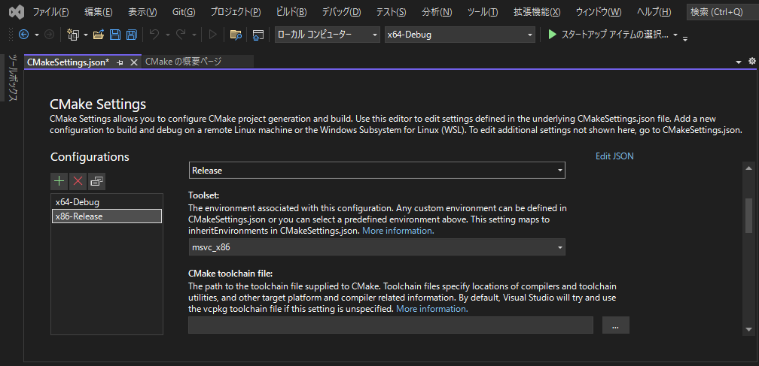Click the 検索 (Ctrl+Q) search box
Viewport: 759px width, 366px height.
[723, 12]
